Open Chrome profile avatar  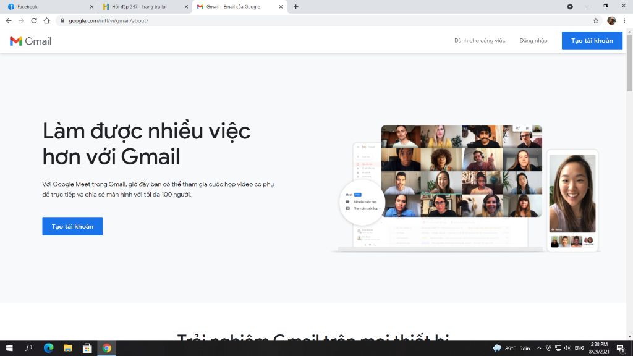[x=611, y=20]
